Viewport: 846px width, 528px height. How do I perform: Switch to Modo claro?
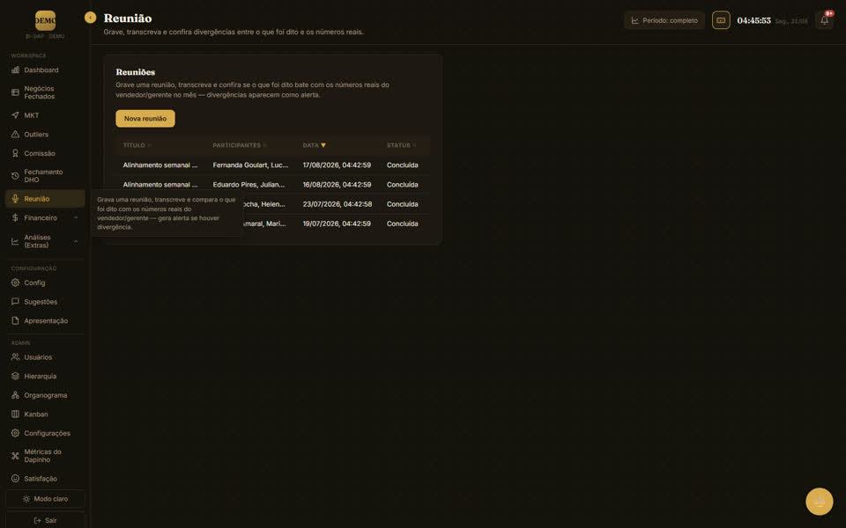coord(45,499)
